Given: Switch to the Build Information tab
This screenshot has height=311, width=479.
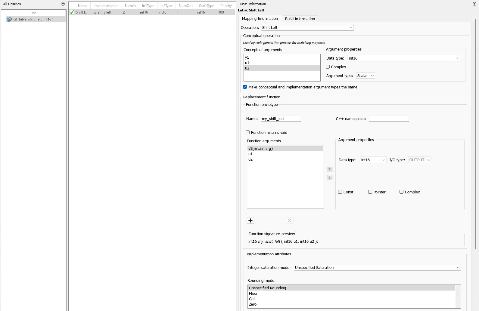Looking at the screenshot, I should 300,19.
